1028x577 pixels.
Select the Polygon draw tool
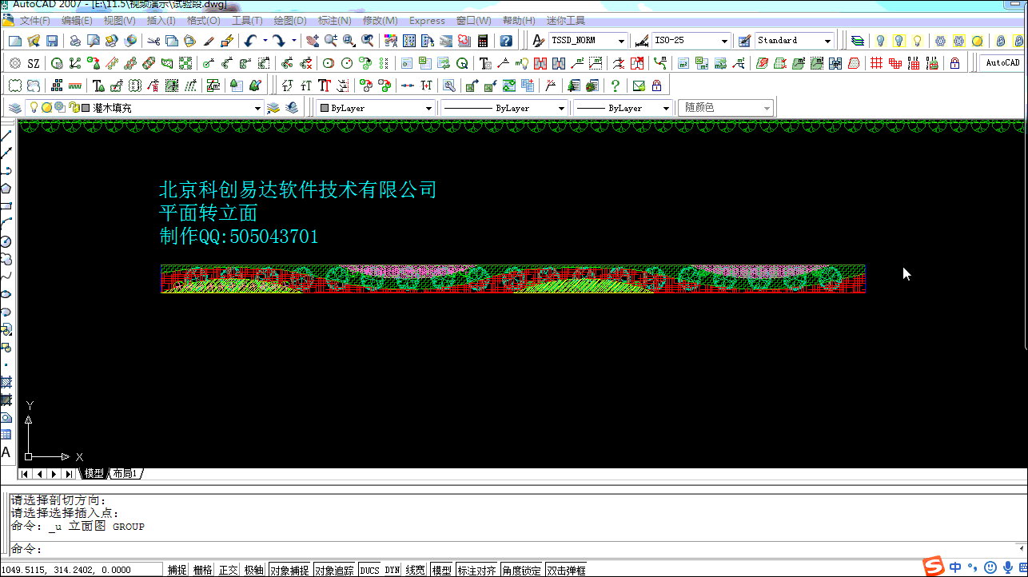(x=6, y=189)
